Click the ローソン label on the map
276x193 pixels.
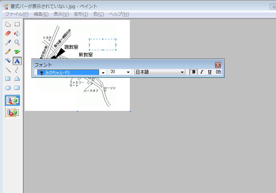tap(110, 88)
